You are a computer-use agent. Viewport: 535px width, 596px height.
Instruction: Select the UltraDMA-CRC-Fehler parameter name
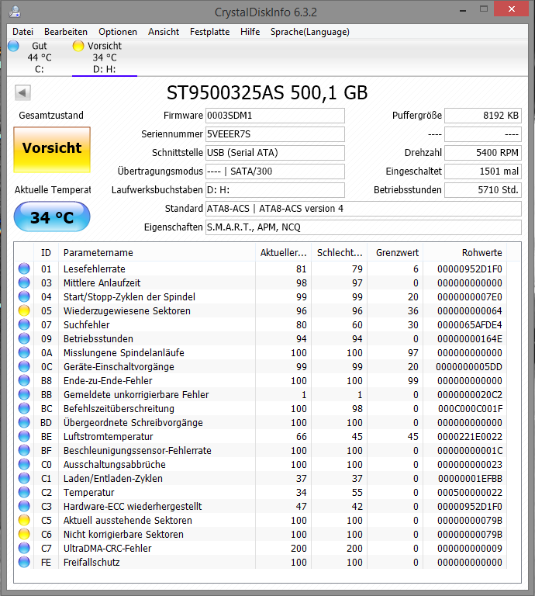[108, 548]
